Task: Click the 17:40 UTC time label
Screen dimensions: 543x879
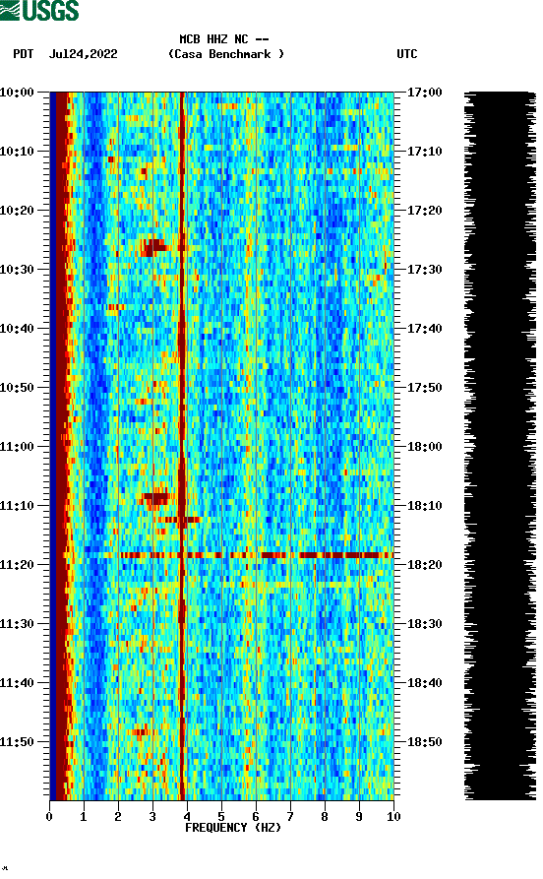Action: (424, 328)
